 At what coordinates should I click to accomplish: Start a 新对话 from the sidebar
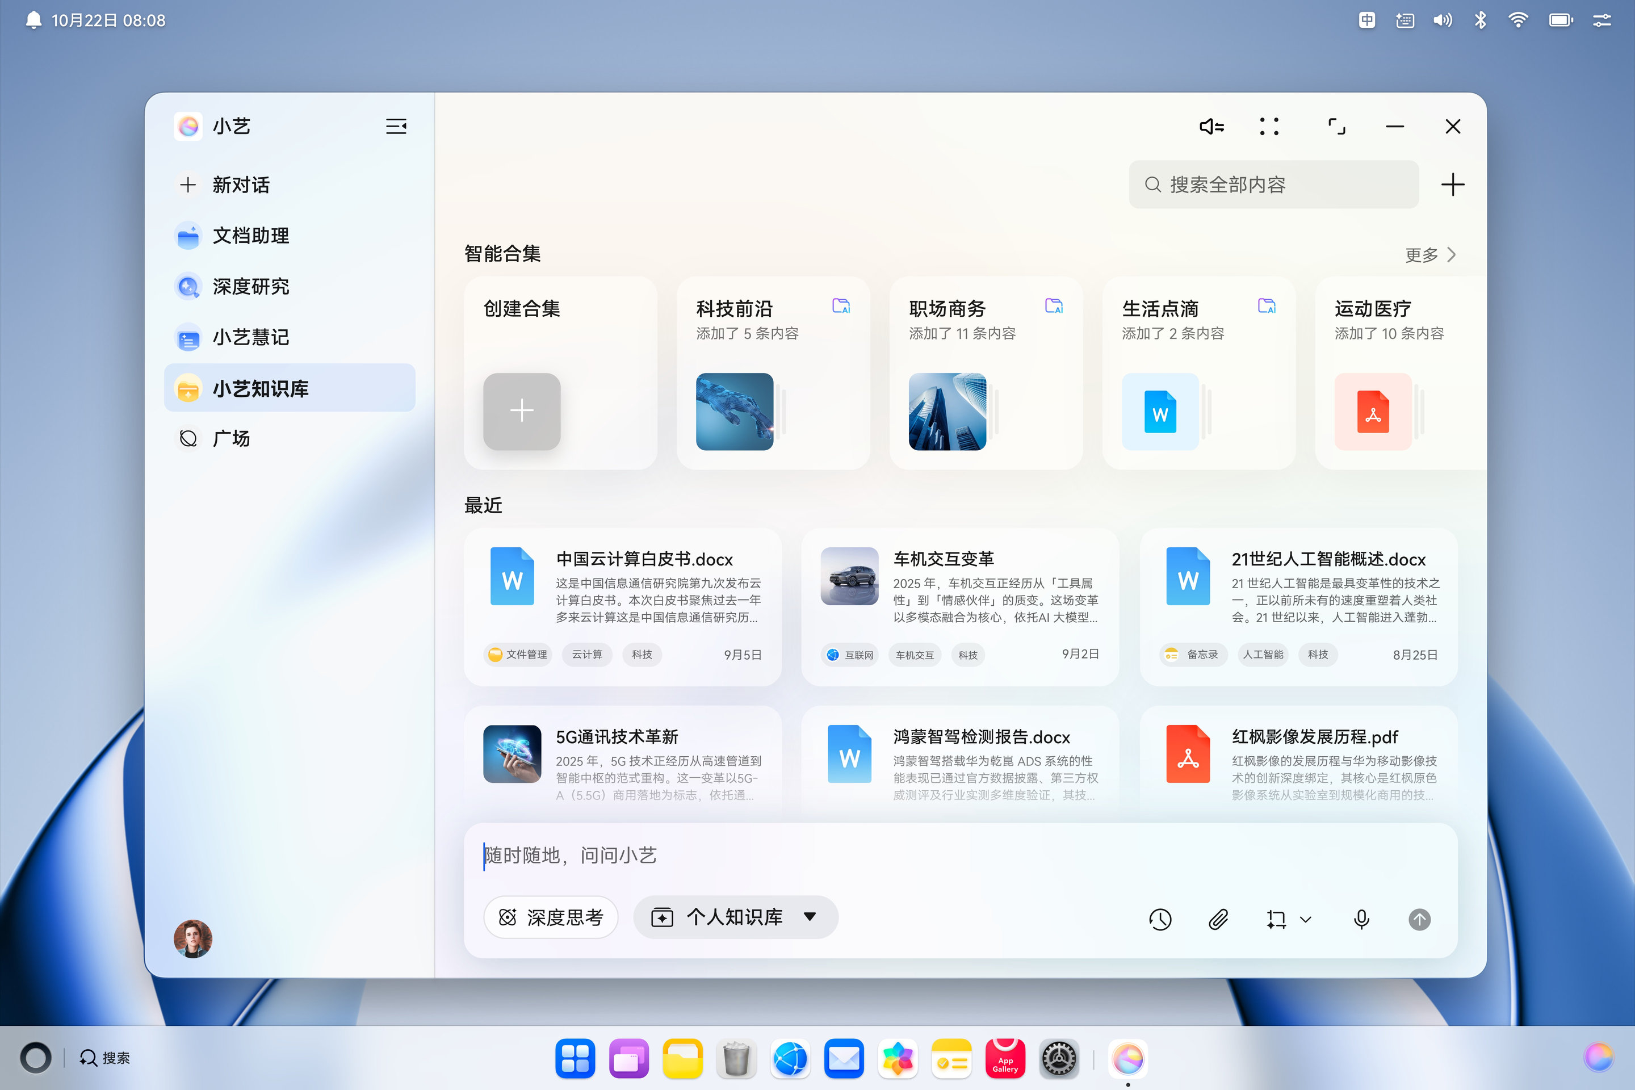pos(241,184)
